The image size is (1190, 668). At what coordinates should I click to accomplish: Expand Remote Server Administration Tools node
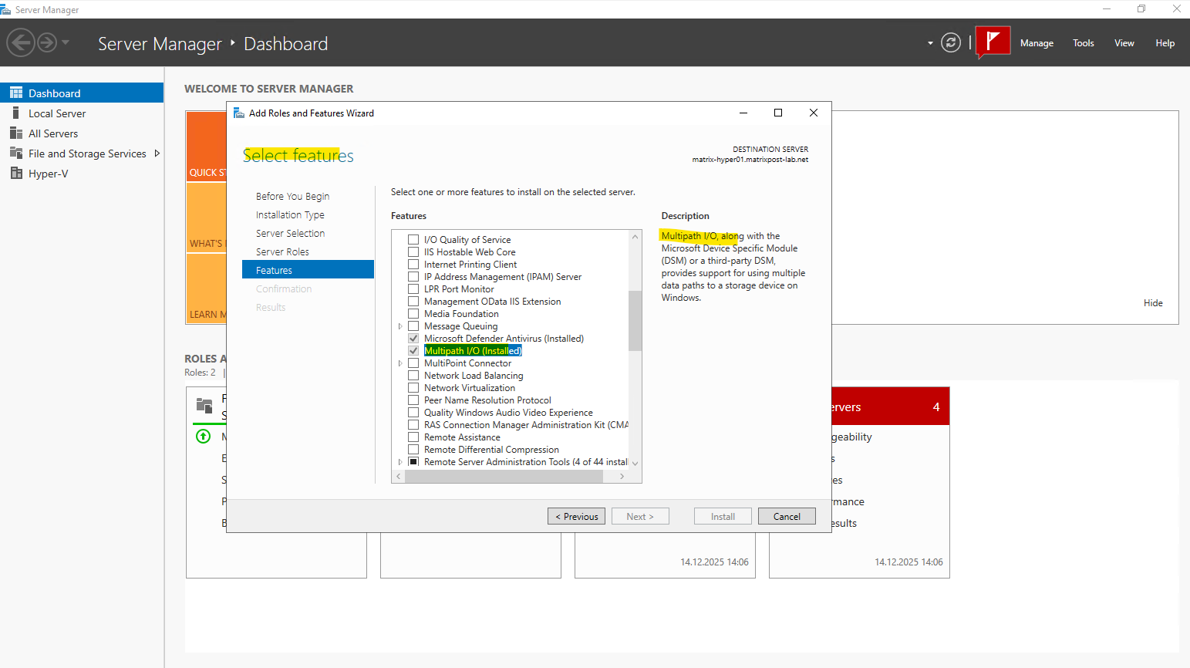coord(400,462)
